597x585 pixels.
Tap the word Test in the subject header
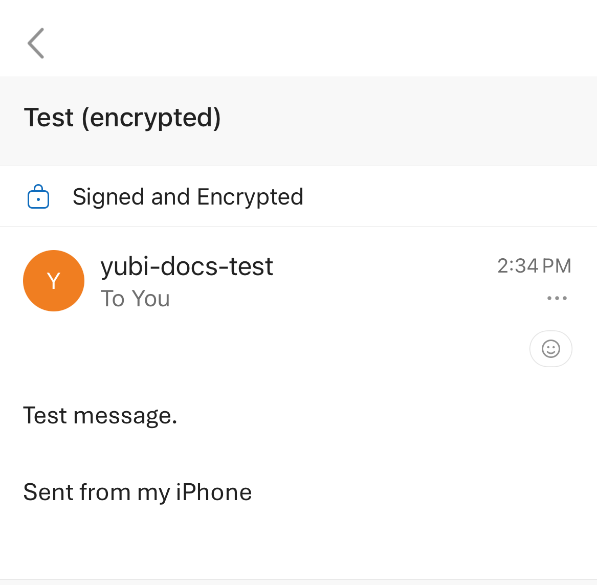tap(49, 118)
